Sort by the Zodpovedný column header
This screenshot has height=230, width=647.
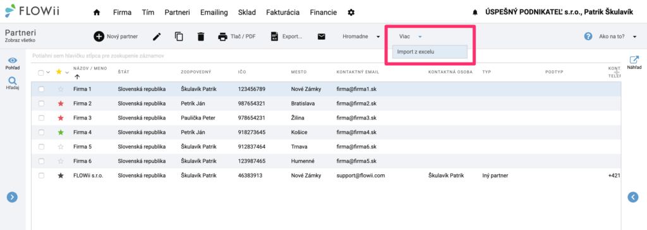click(x=196, y=72)
